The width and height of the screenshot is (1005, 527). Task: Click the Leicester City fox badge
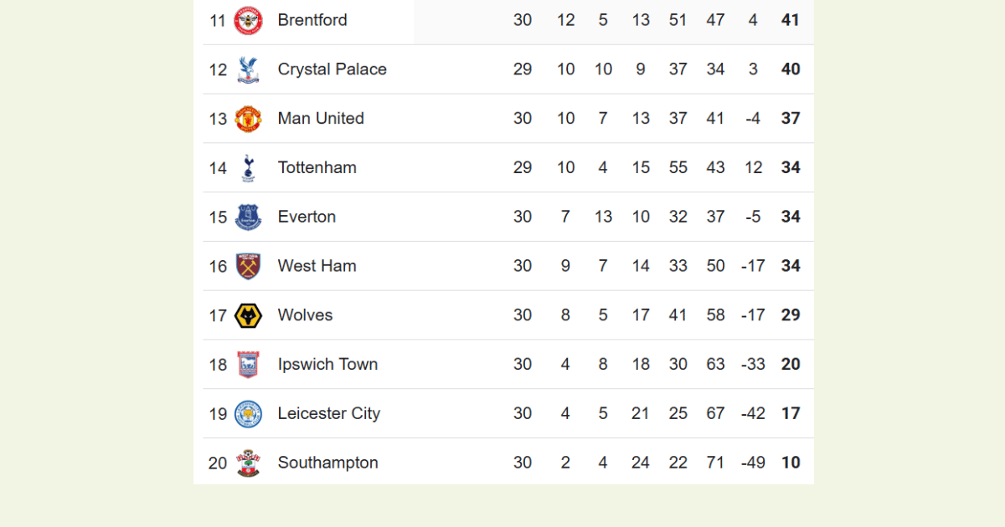click(x=248, y=414)
